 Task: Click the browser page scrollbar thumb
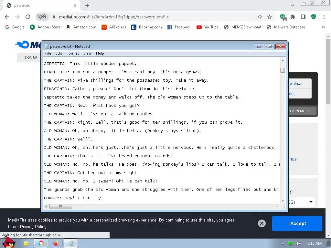pos(328,71)
